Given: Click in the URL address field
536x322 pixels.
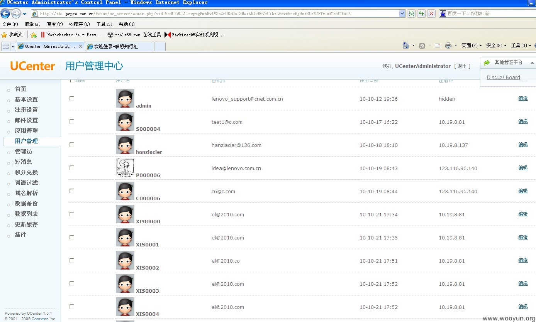Looking at the screenshot, I should point(218,13).
